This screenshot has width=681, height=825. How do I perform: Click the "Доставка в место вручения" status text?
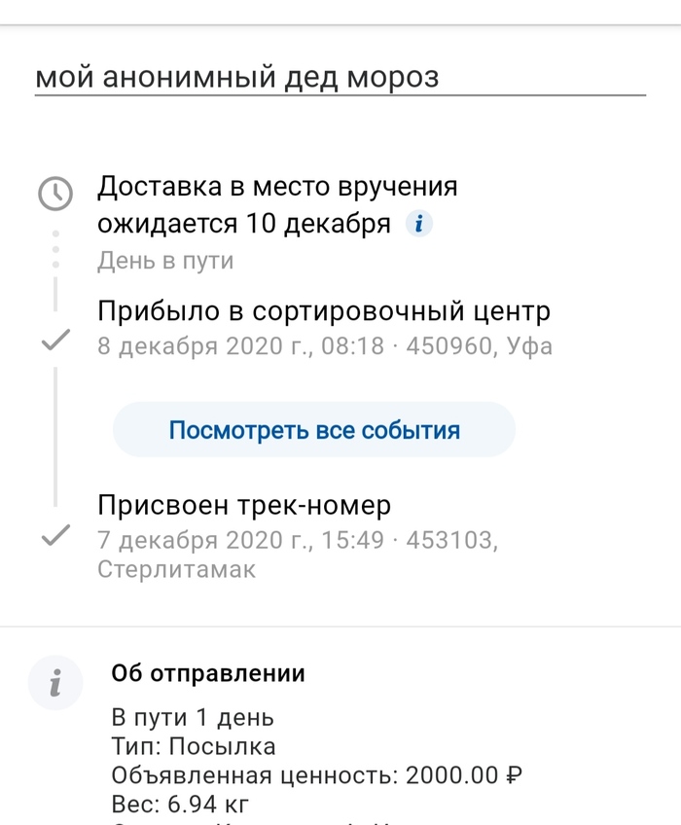(277, 186)
